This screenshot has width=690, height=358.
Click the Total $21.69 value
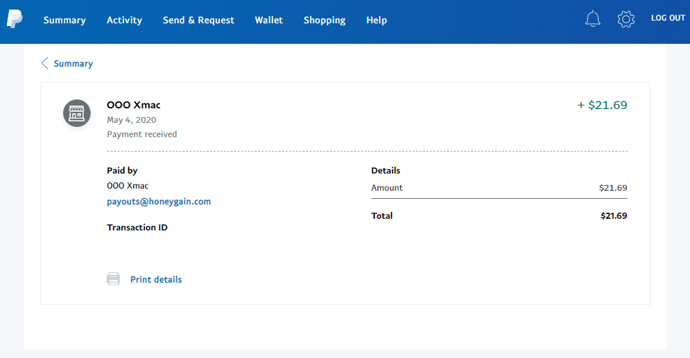[614, 215]
